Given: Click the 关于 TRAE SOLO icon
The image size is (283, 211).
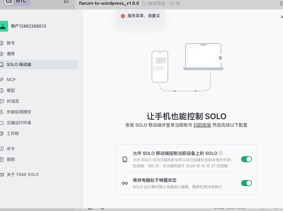Looking at the screenshot, I should [x=1, y=175].
